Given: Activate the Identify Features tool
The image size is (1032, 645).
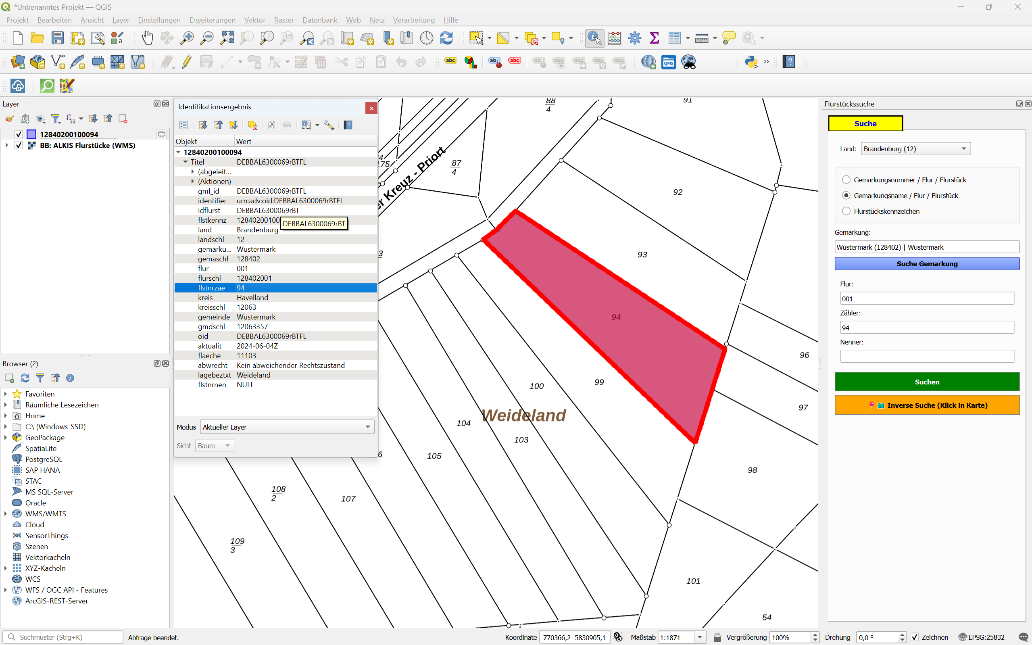Looking at the screenshot, I should click(x=594, y=38).
